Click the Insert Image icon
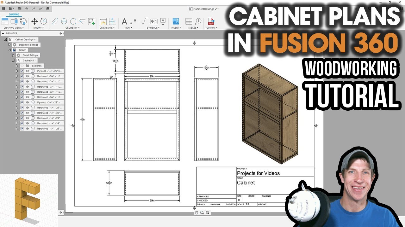405x227 pixels. (x=176, y=21)
